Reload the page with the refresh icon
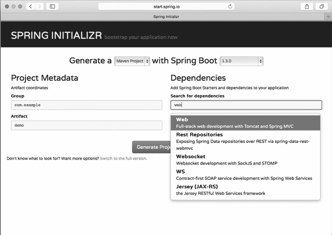This screenshot has width=332, height=235. point(230,6)
